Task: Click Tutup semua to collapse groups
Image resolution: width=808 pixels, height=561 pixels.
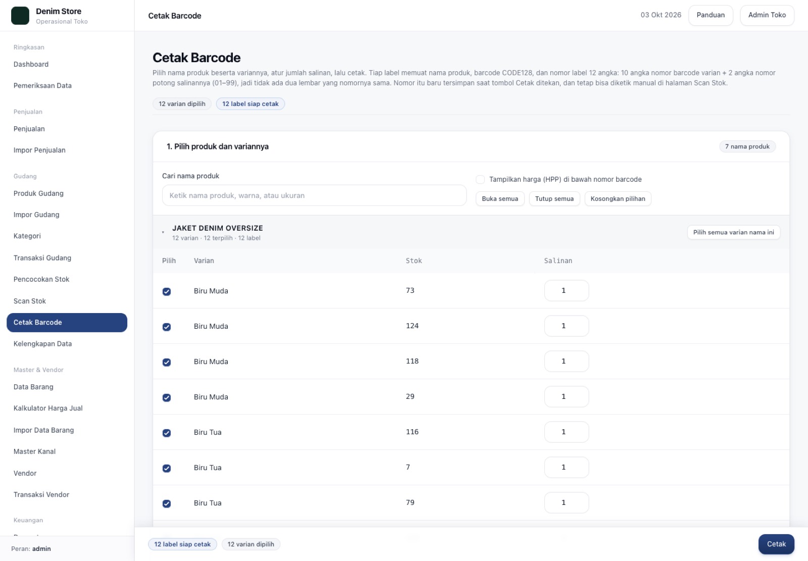Action: click(x=554, y=198)
